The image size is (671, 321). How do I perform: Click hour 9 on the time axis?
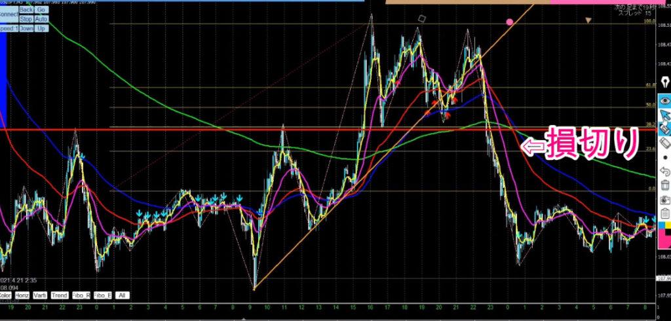250,307
